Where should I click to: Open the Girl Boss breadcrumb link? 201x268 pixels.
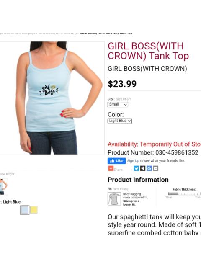58,33
